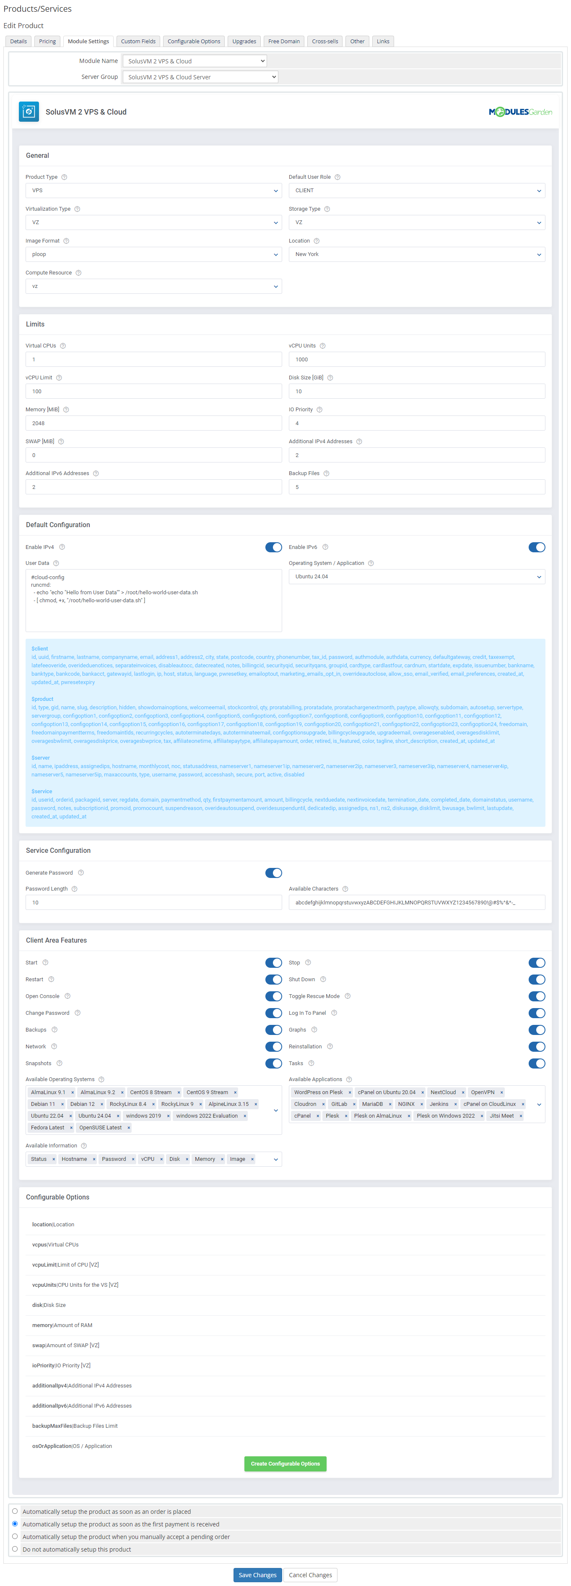Click the Password Length input field
The image size is (571, 1586).
tap(154, 903)
